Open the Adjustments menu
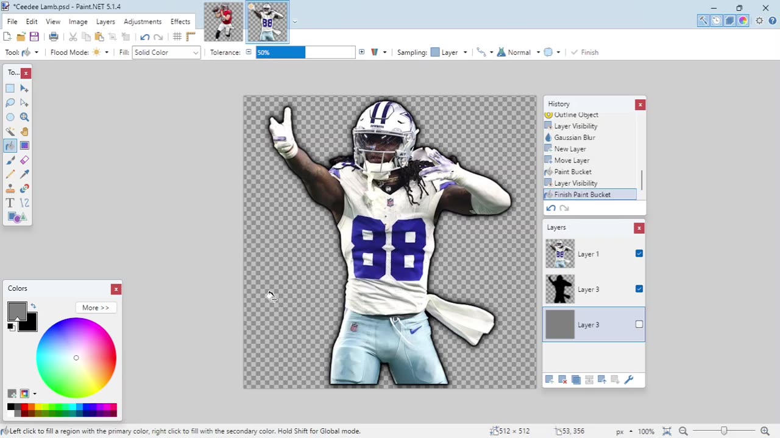 (143, 21)
